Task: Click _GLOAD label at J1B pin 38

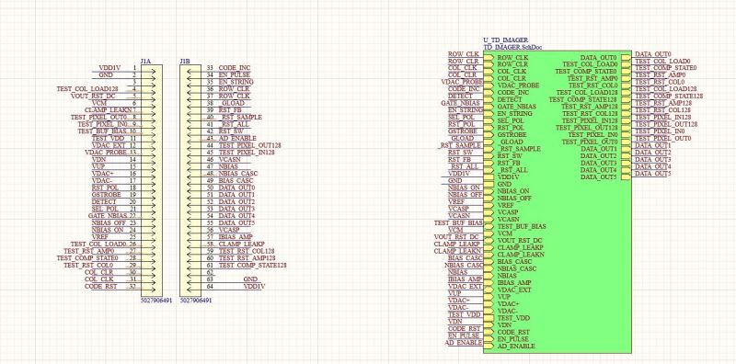Action: click(x=233, y=103)
